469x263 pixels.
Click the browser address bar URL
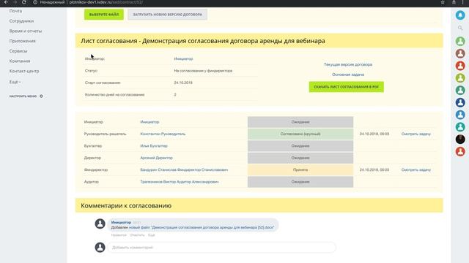coord(106,2)
